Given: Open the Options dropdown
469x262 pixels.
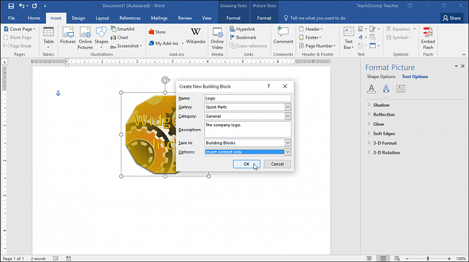Looking at the screenshot, I should 287,152.
